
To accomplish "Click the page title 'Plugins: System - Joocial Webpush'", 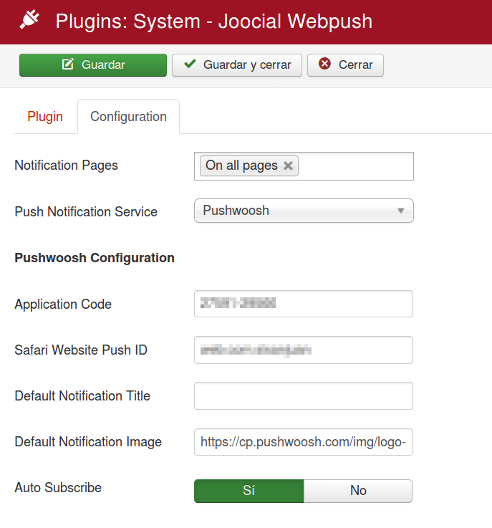I will [214, 21].
